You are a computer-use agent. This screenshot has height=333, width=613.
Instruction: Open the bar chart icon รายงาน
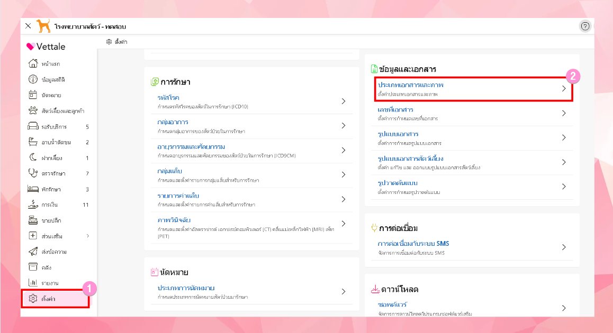coord(33,283)
